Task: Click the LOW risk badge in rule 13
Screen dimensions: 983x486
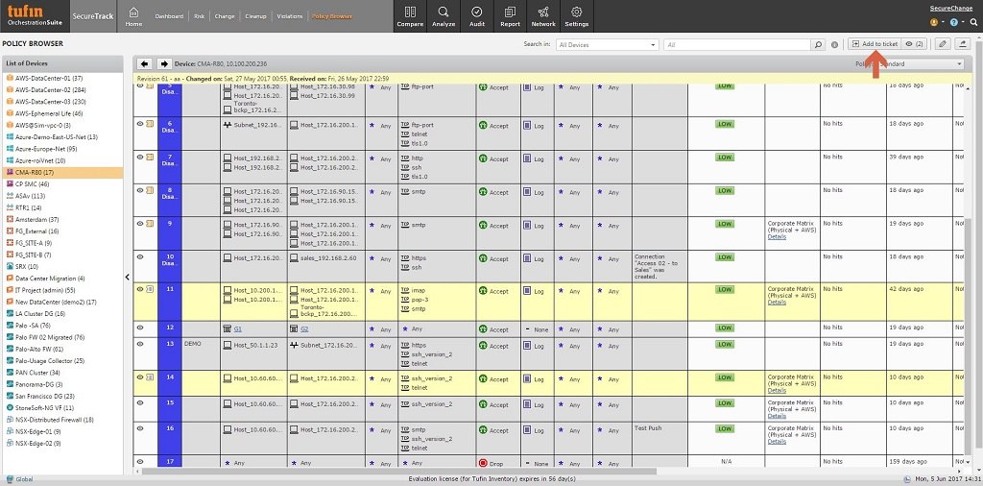Action: coord(725,344)
